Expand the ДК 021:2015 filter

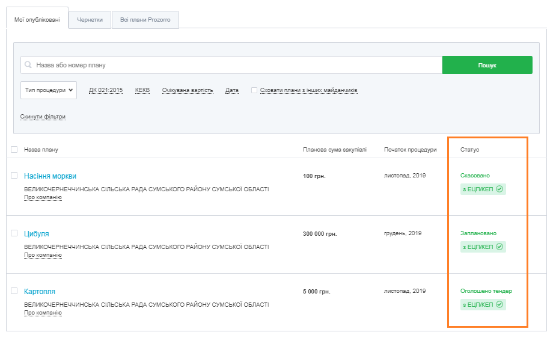[106, 90]
